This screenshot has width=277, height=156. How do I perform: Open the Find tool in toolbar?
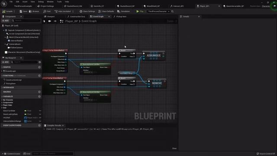47,11
